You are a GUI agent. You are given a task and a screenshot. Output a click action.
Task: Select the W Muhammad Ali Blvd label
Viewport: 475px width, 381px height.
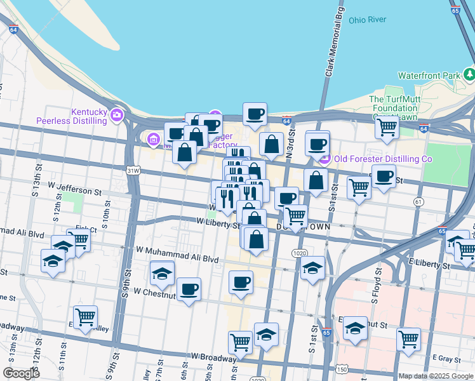click(178, 255)
